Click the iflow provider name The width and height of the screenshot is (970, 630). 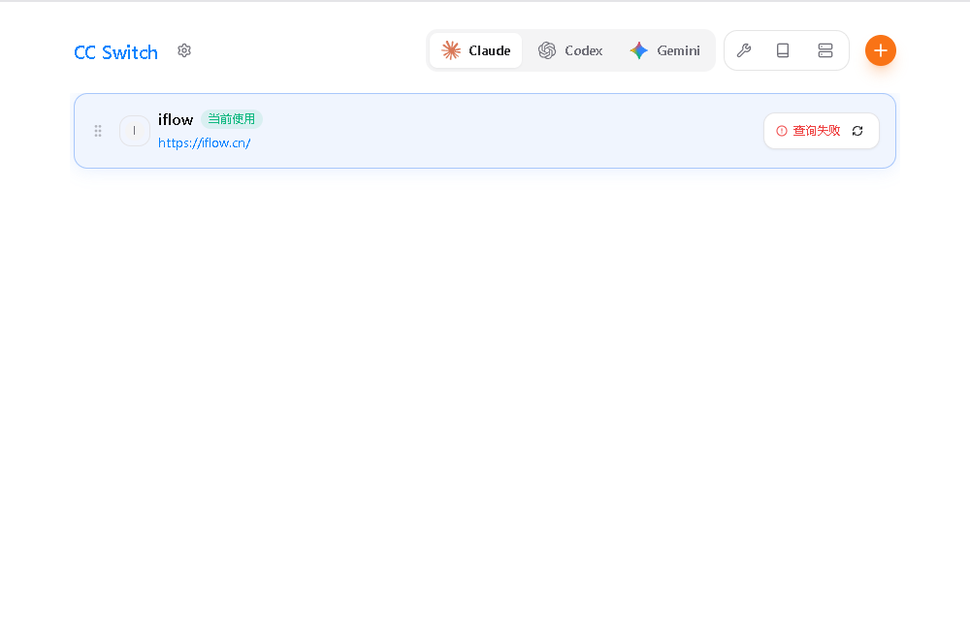coord(176,119)
